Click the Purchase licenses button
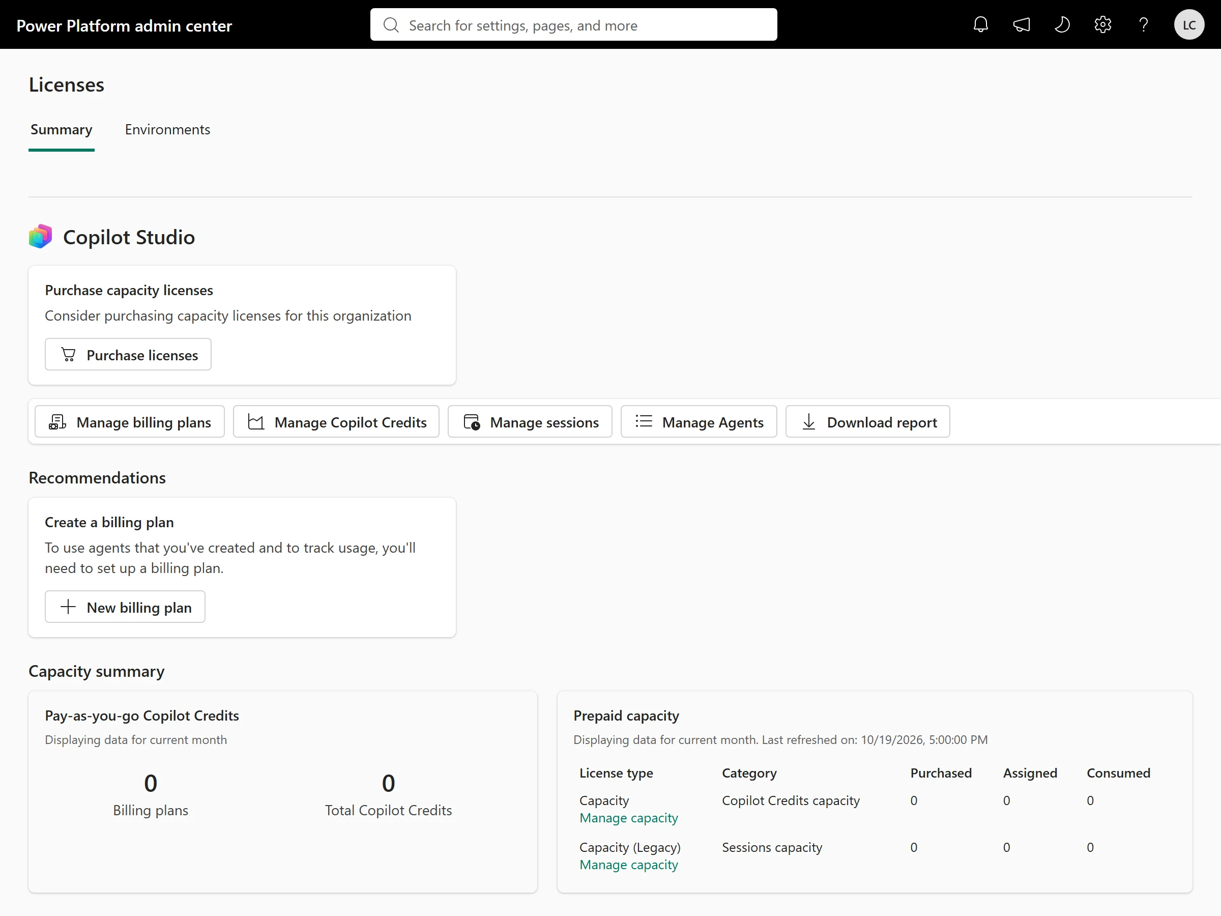The image size is (1221, 916). 128,355
